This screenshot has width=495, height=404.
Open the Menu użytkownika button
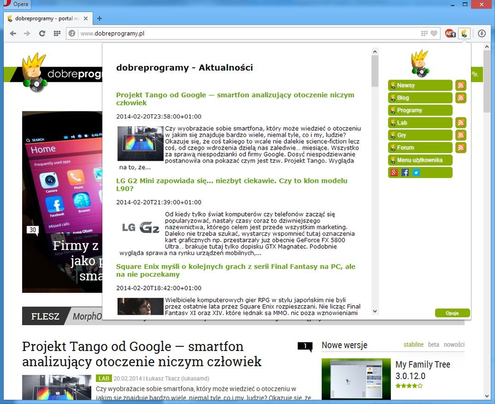420,160
